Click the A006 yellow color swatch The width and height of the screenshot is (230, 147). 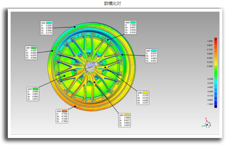point(145,93)
